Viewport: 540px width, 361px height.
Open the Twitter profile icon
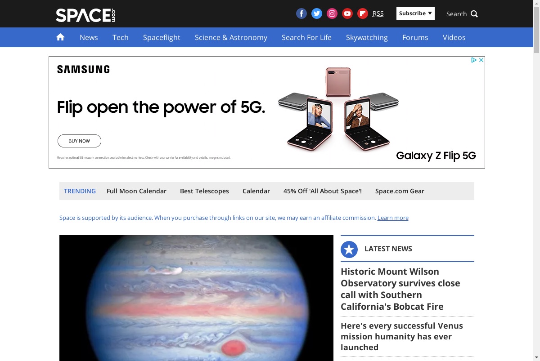(317, 13)
